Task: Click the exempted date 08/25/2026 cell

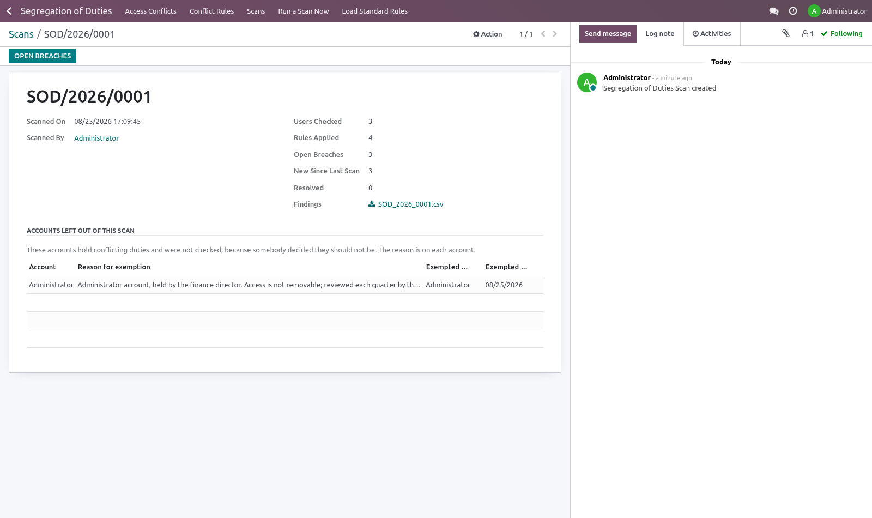Action: (x=504, y=285)
